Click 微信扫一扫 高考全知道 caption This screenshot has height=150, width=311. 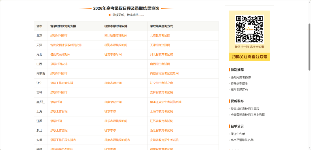coord(249,47)
